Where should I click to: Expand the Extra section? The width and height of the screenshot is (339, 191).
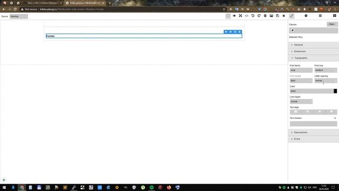tap(313, 139)
